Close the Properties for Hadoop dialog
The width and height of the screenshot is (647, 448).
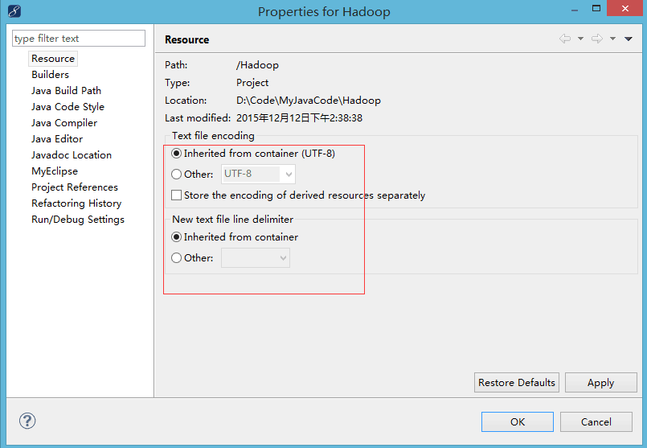tap(625, 8)
